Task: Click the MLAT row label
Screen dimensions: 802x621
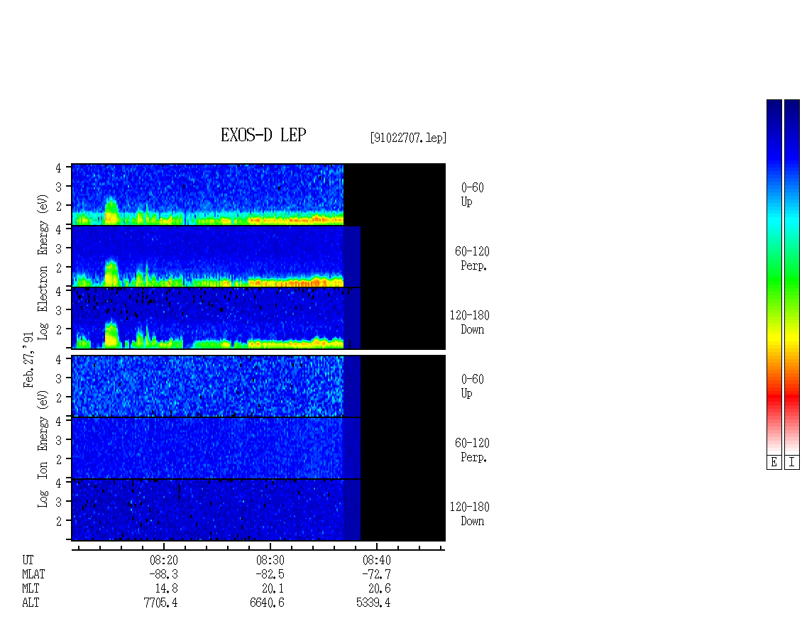Action: (x=33, y=574)
